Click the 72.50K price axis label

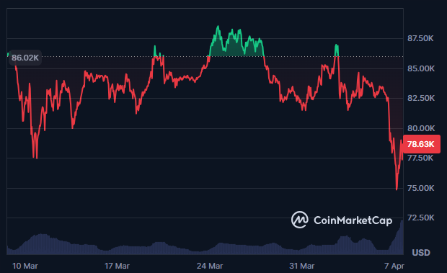421,218
